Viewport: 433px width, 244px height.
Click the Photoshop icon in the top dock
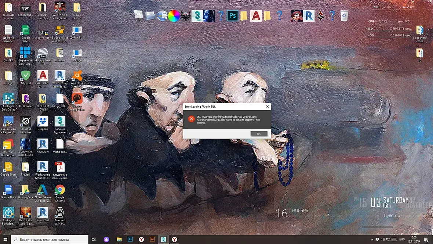(233, 16)
